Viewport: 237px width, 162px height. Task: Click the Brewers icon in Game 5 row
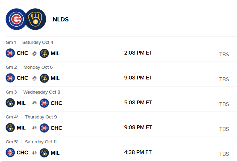[x=44, y=153]
